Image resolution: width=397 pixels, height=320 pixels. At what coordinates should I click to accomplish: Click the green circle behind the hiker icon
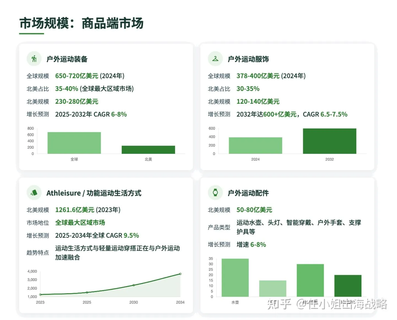pos(34,58)
